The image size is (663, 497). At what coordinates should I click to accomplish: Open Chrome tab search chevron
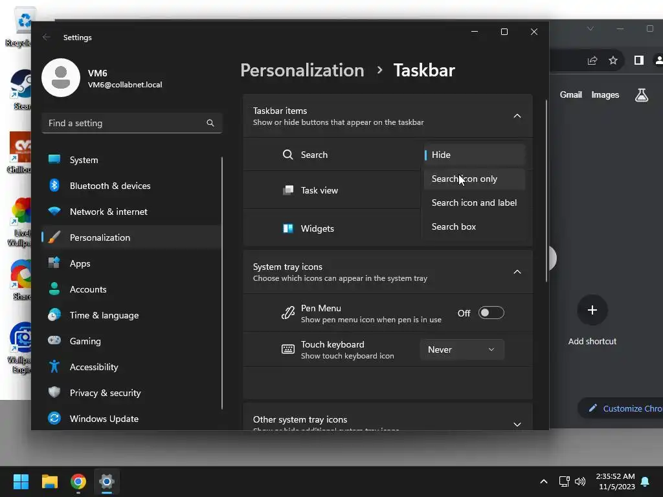click(590, 28)
